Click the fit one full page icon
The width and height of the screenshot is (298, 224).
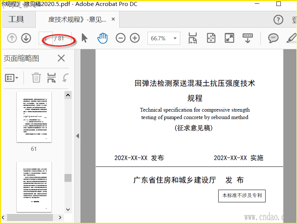(211, 38)
